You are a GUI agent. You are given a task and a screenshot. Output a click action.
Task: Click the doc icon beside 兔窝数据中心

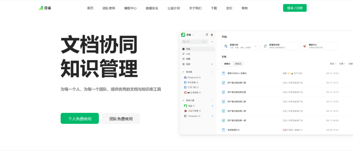(x=223, y=130)
